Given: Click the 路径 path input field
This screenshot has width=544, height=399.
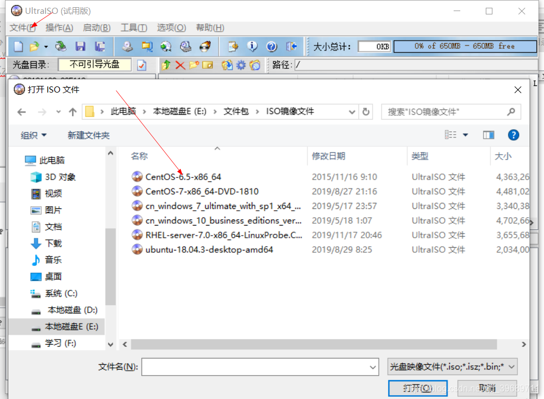Looking at the screenshot, I should tap(416, 65).
